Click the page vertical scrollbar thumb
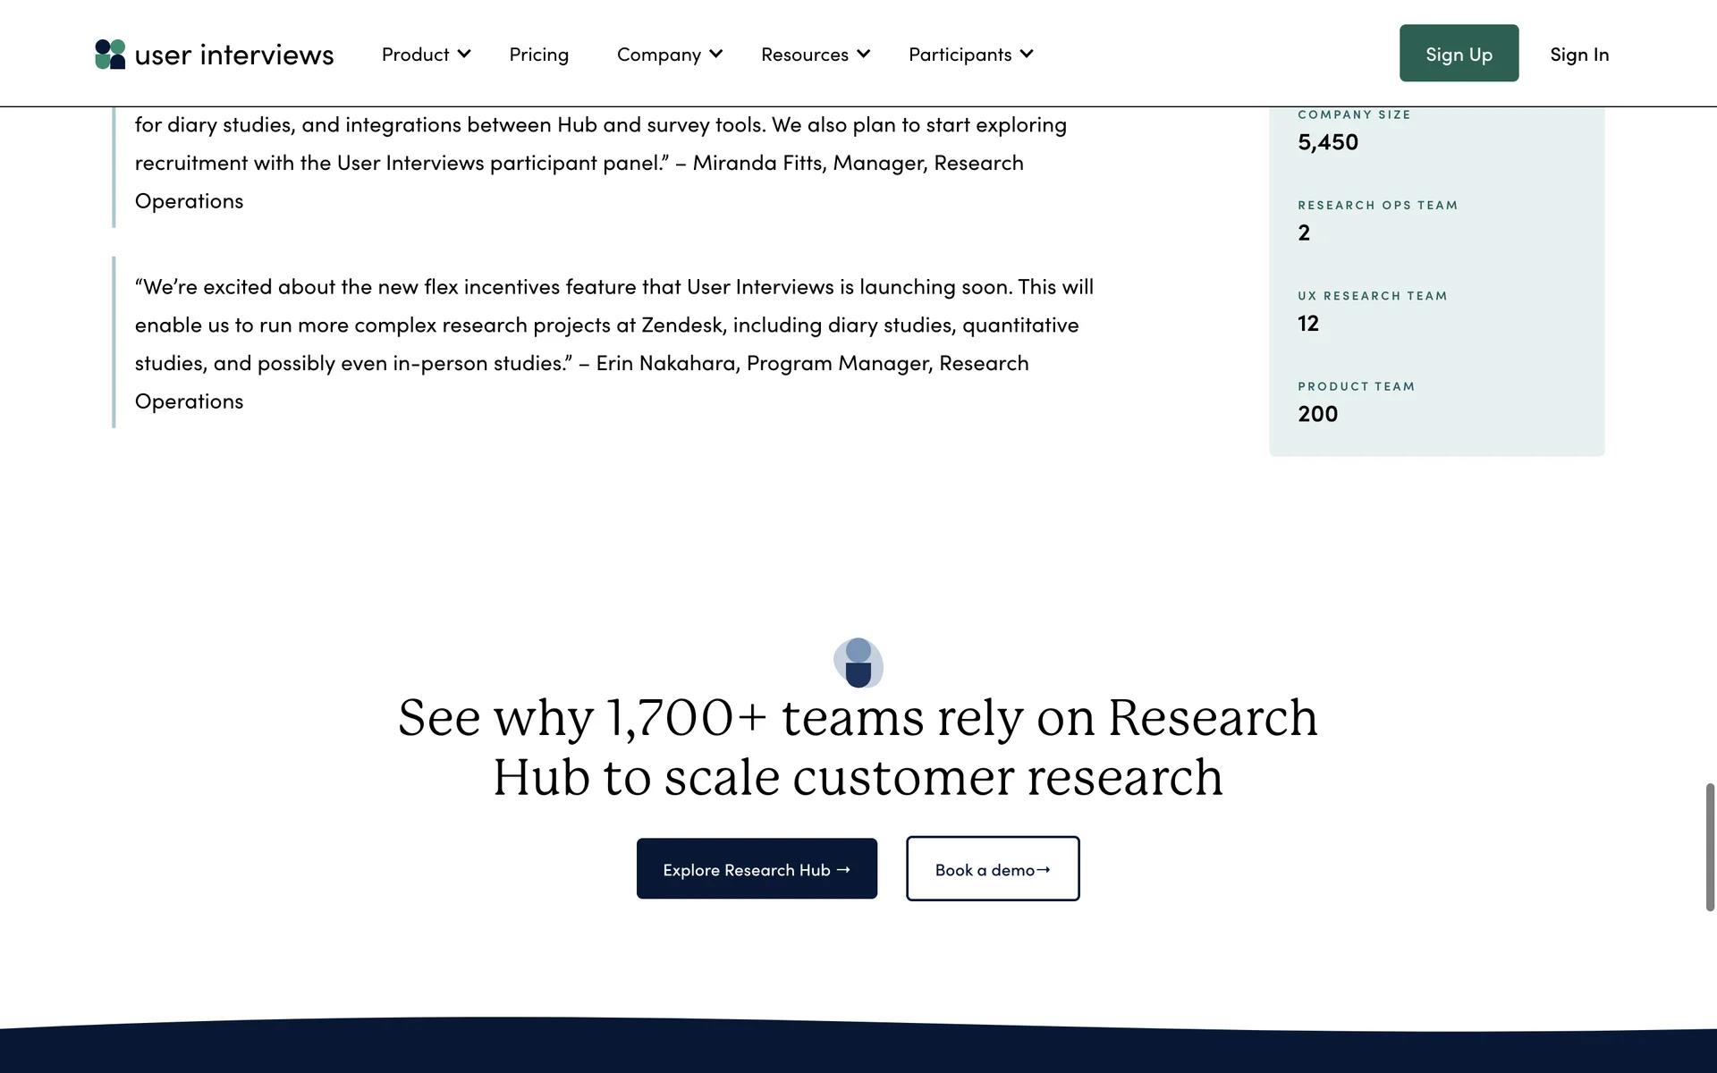Screen dimensions: 1717x1073 1710,846
